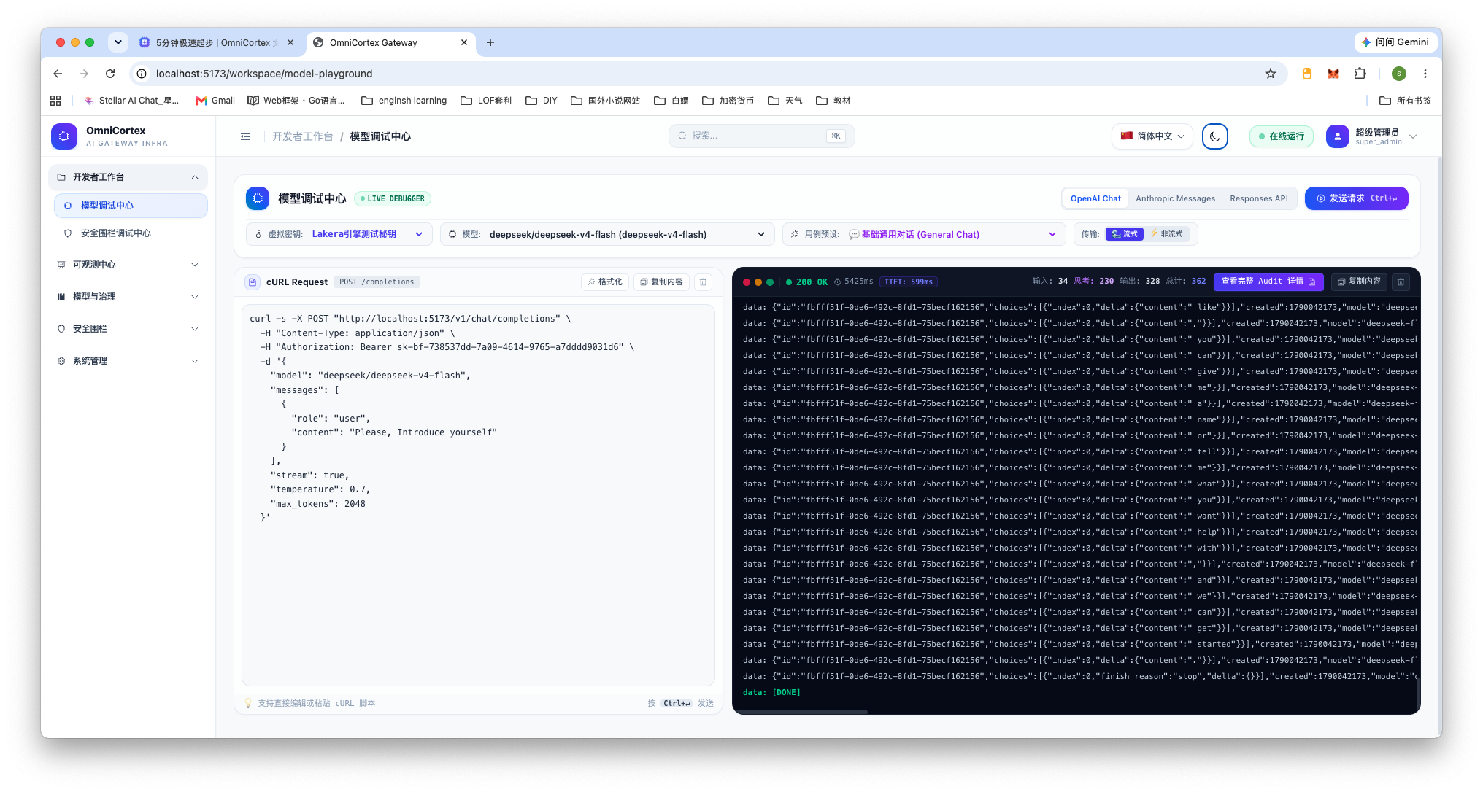Bookmark this page with the star icon
This screenshot has width=1483, height=792.
click(x=1271, y=74)
